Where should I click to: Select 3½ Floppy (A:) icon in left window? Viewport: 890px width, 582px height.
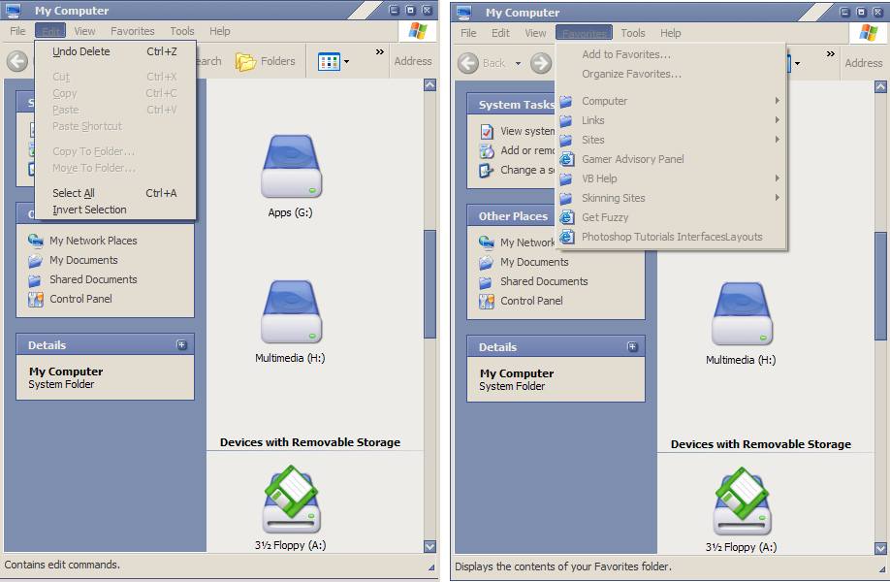[291, 500]
